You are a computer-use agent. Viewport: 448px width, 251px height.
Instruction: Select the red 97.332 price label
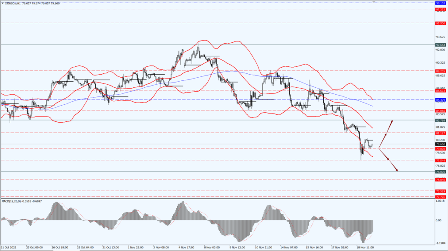(441, 9)
